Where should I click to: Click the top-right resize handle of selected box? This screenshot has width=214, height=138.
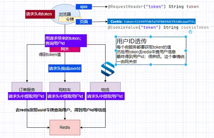185,37
